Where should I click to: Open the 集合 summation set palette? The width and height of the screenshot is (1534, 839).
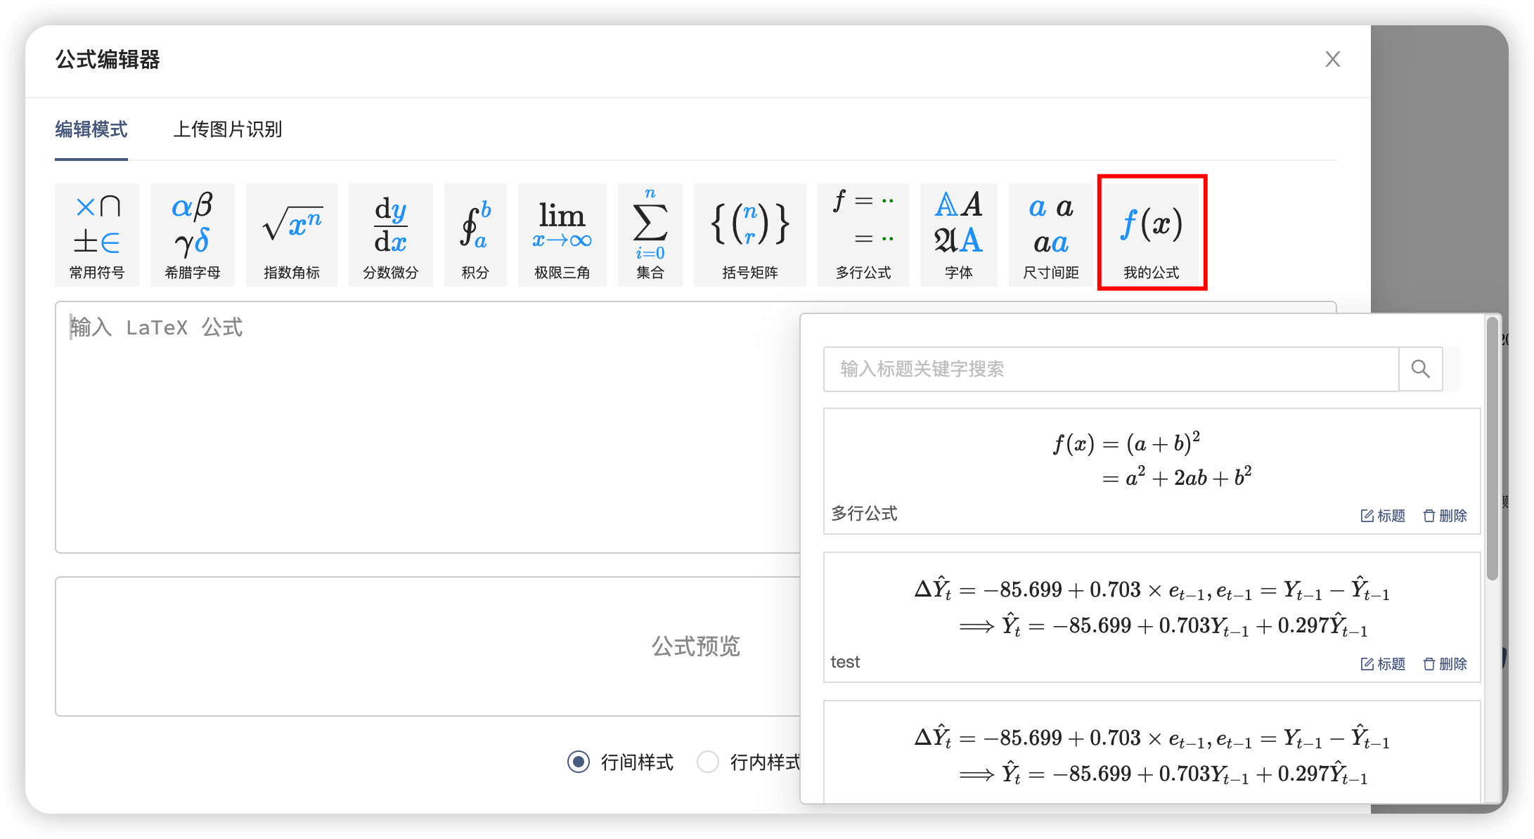pos(650,235)
